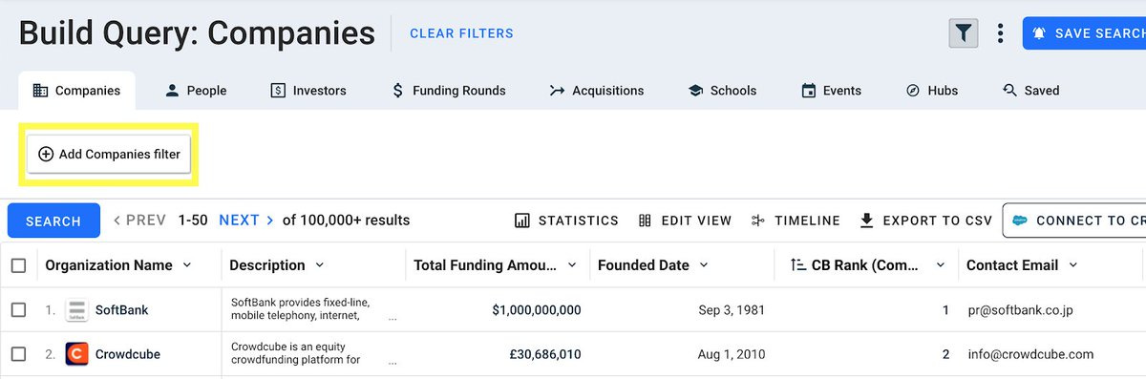Expand the Contact Email column dropdown
The image size is (1146, 379).
point(1073,265)
